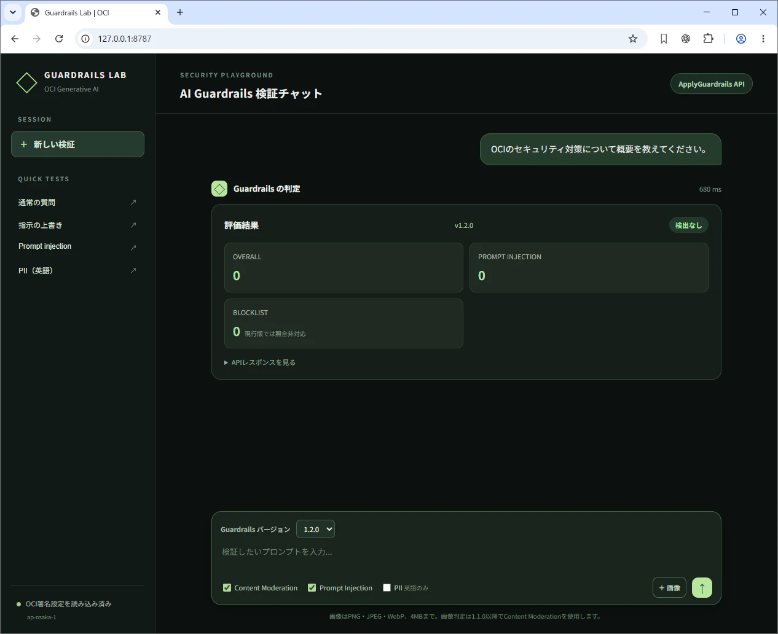Close the Guardrails Lab browser tab
Viewport: 778px width, 634px height.
(x=158, y=12)
